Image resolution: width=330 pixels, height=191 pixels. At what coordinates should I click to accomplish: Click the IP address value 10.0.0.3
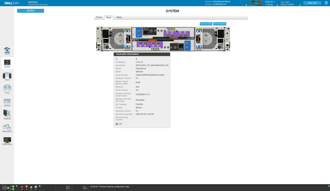[139, 62]
